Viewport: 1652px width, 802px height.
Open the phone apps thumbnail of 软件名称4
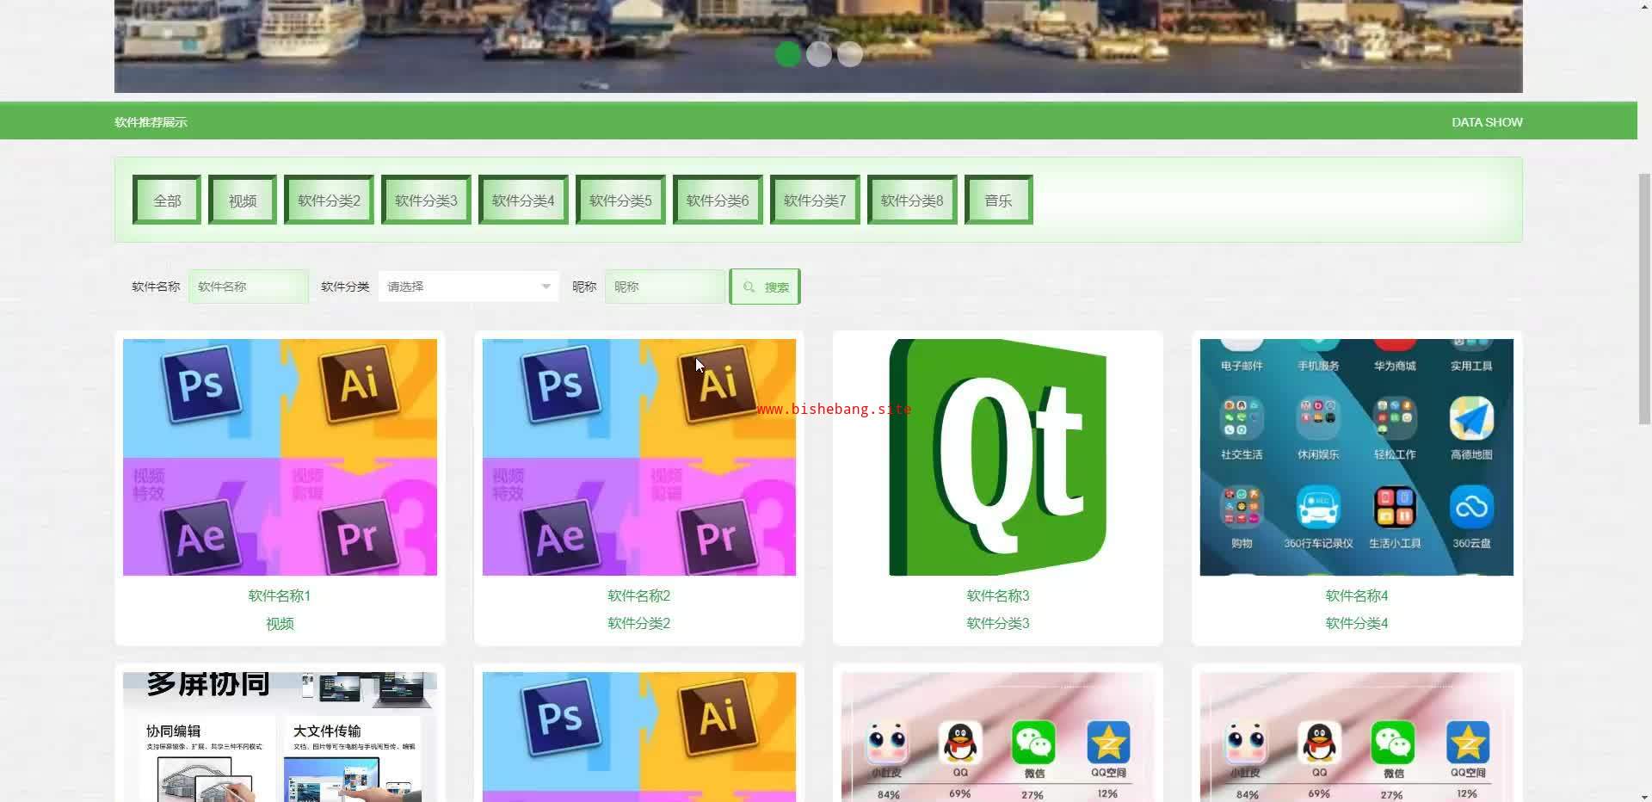pos(1357,457)
